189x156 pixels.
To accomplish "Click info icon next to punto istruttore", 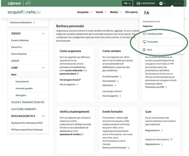I will pos(78,74).
